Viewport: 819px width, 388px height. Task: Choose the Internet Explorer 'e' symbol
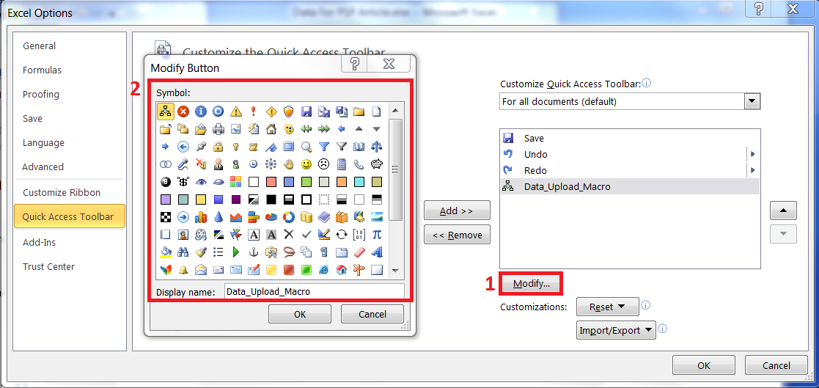pyautogui.click(x=324, y=270)
